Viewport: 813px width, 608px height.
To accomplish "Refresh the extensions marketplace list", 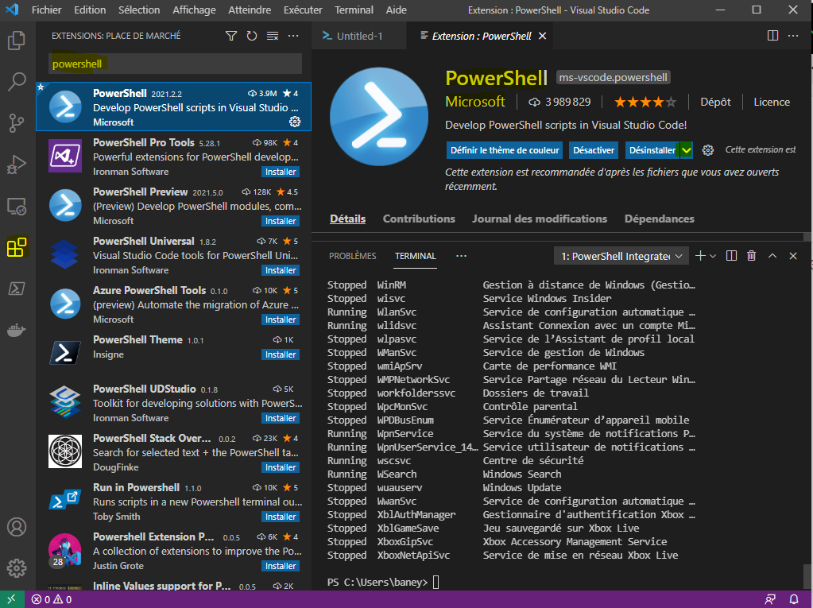I will click(x=252, y=36).
